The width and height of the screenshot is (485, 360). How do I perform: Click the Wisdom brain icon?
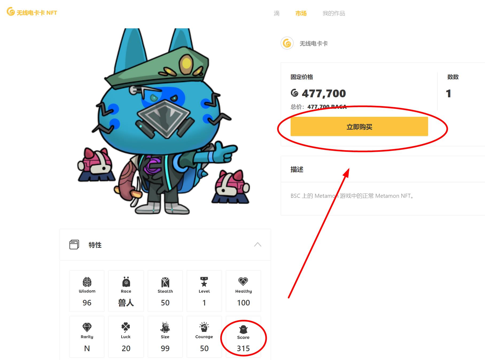[87, 282]
